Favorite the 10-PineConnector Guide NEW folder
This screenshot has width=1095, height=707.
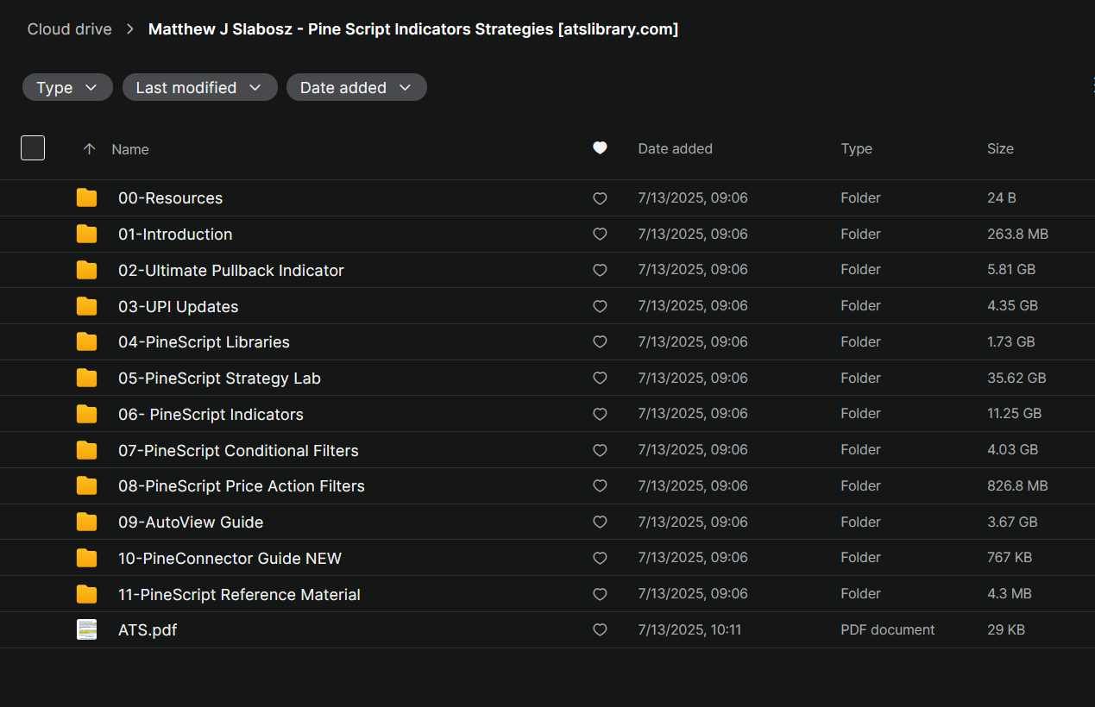coord(600,559)
